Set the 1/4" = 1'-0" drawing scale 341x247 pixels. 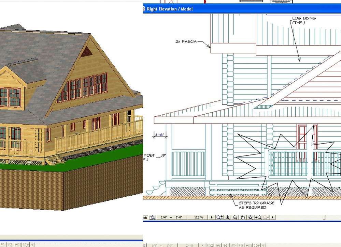point(171,217)
